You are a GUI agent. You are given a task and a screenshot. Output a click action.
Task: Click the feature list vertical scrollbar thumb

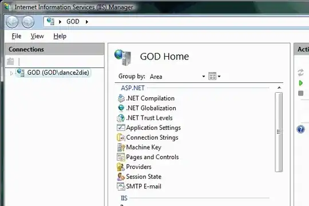click(279, 132)
